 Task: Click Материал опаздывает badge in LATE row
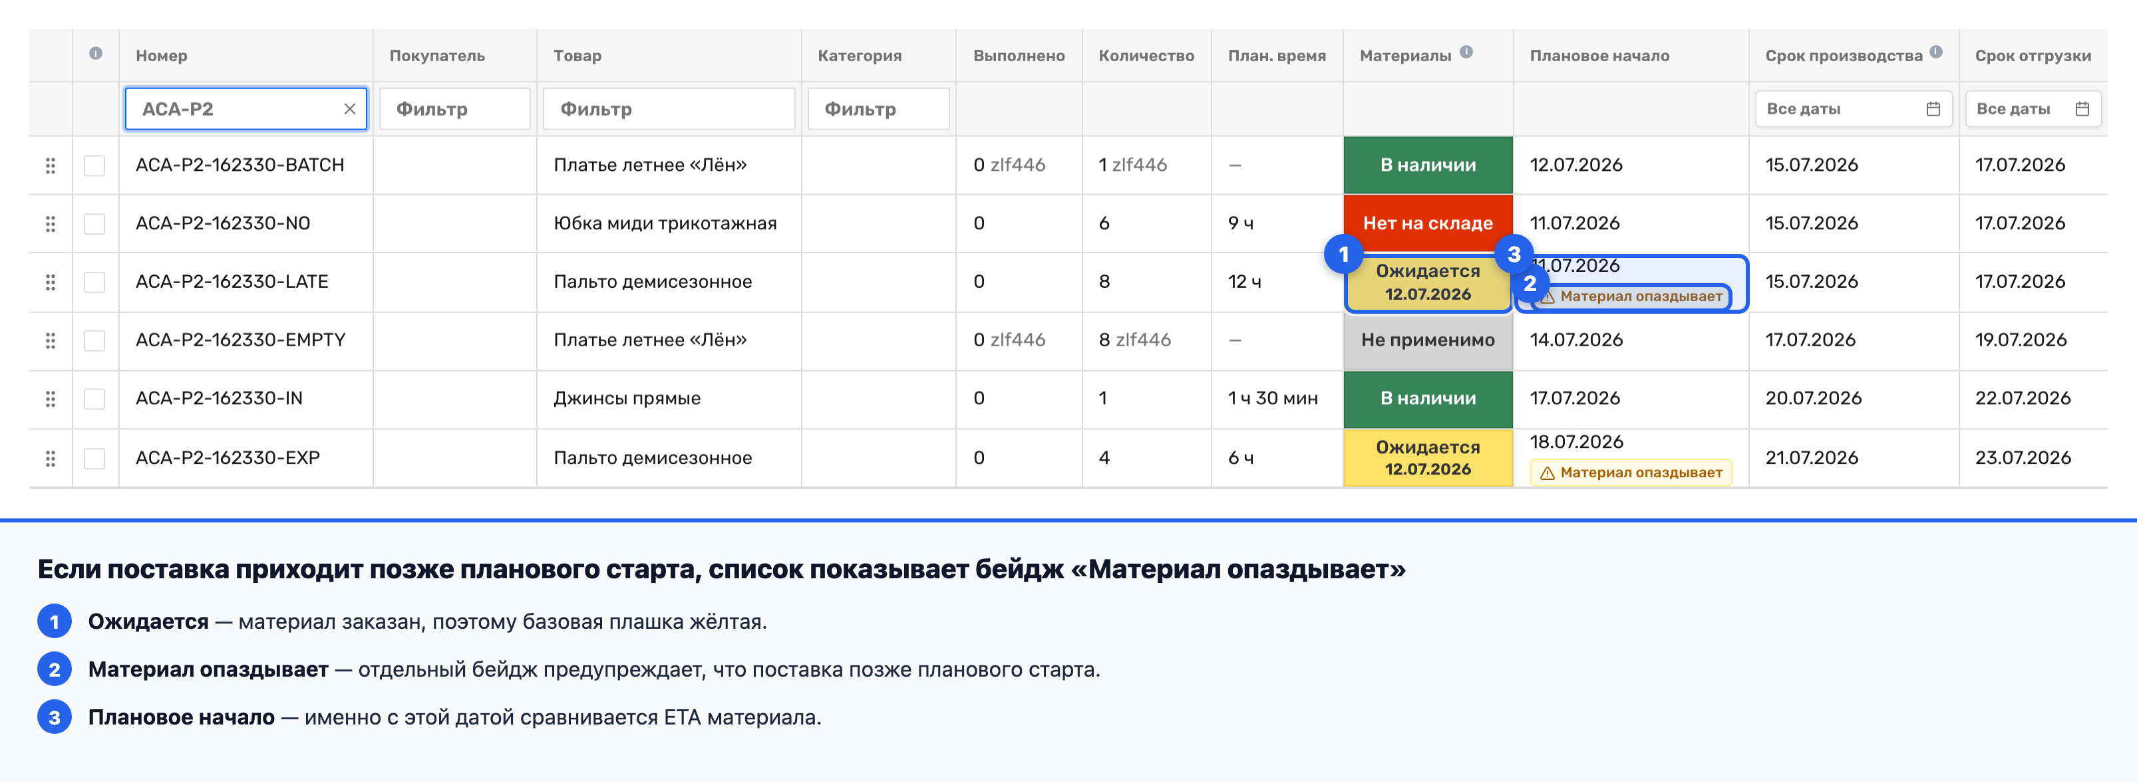(x=1631, y=296)
